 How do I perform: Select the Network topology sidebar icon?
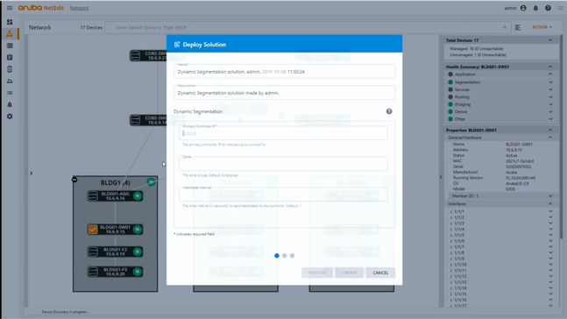10,34
